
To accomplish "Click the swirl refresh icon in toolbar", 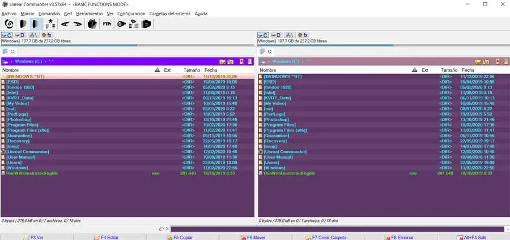I will [9, 24].
